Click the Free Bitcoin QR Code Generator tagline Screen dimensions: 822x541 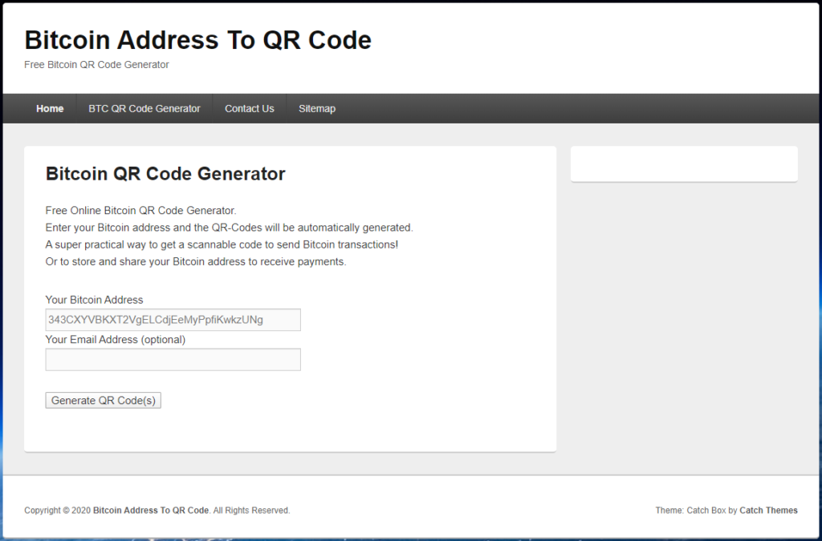[x=96, y=65]
